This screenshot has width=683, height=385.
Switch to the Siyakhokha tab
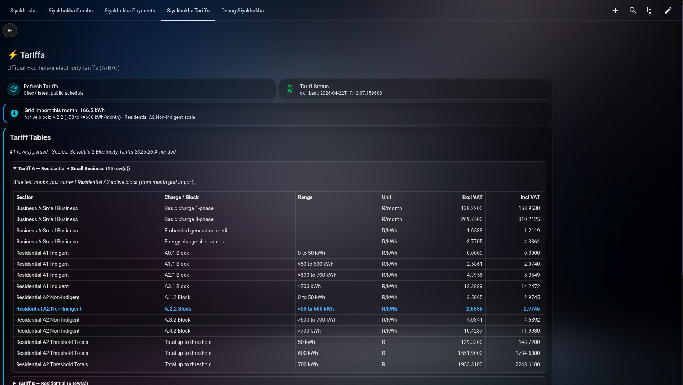click(x=24, y=11)
